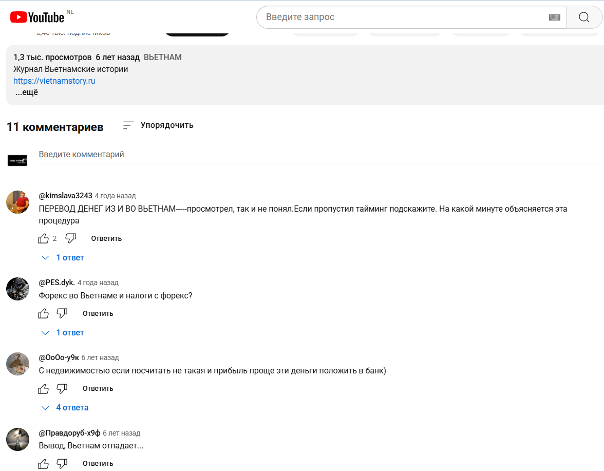Dislike the comment from @OoOo-у9к
604x471 pixels.
click(62, 388)
